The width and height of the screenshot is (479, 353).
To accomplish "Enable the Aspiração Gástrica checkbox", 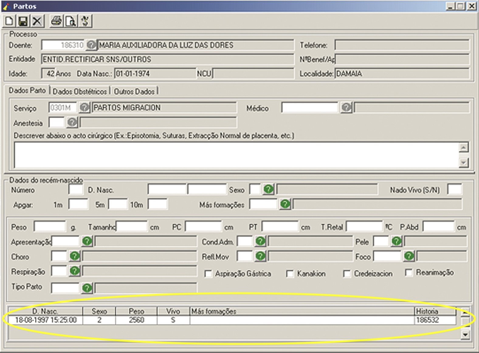I will coord(208,274).
